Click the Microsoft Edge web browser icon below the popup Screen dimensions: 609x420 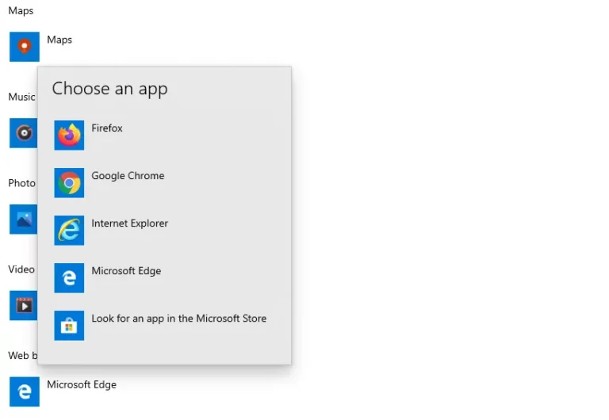coord(25,391)
